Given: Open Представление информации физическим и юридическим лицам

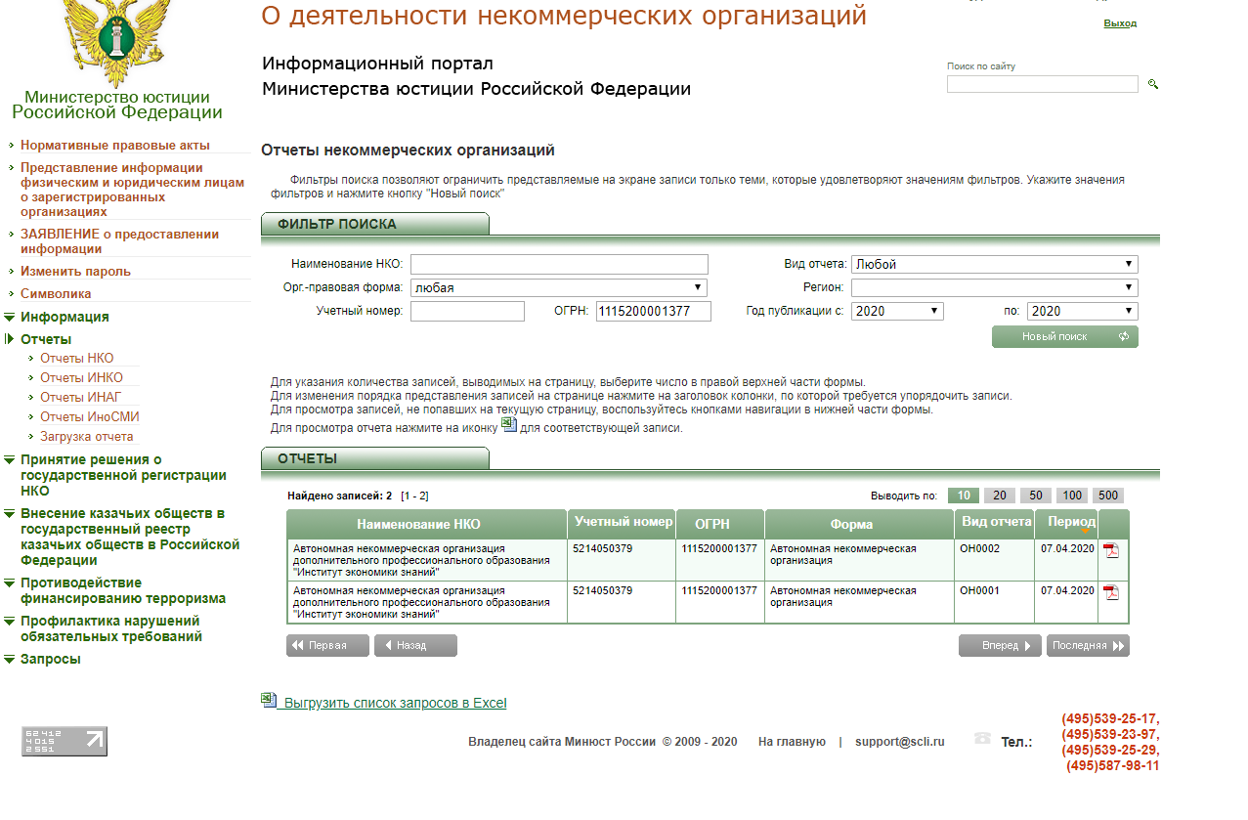Looking at the screenshot, I should [132, 190].
